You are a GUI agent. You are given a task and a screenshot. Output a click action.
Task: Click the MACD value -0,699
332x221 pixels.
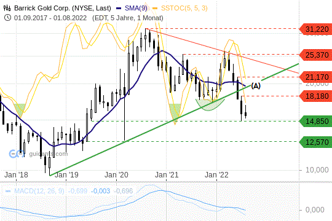coord(77,191)
